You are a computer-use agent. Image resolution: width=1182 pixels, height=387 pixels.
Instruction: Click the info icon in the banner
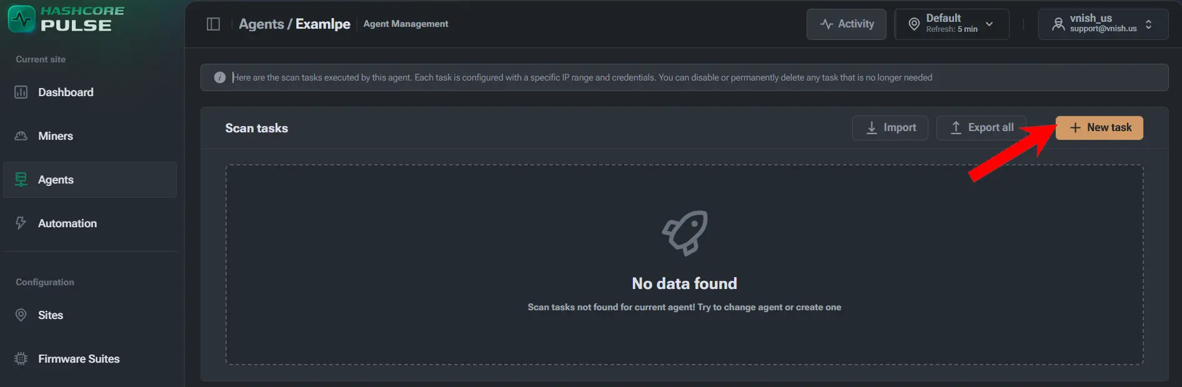click(x=220, y=77)
